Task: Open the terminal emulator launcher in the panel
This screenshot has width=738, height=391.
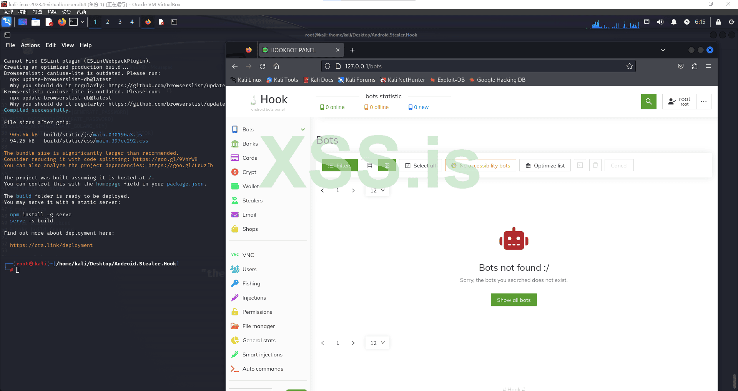Action: point(73,22)
